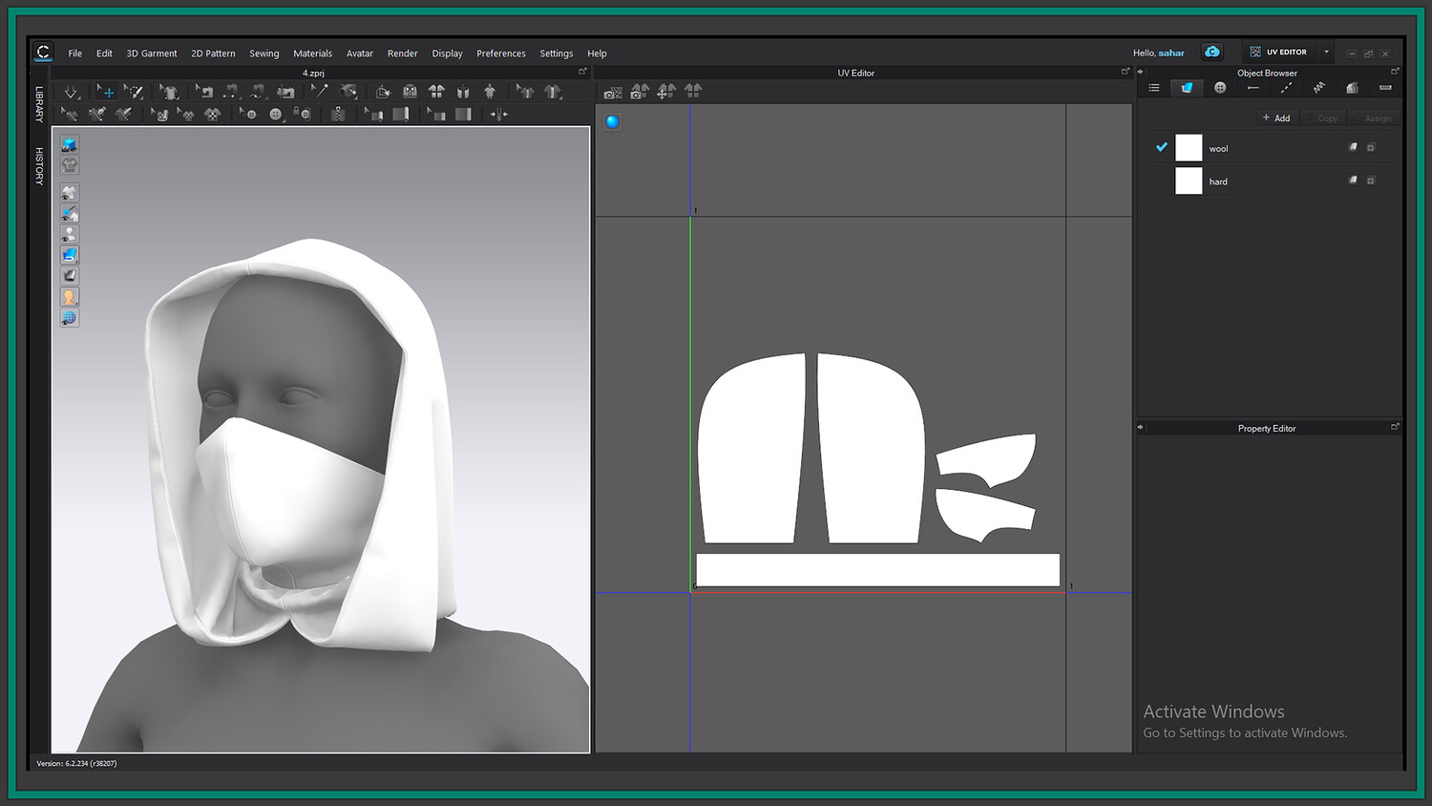Click the Add fabric button
1432x806 pixels.
pos(1275,118)
